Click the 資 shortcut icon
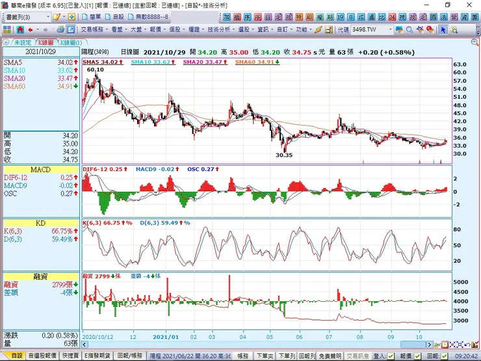The width and height of the screenshot is (481, 361). 465,17
